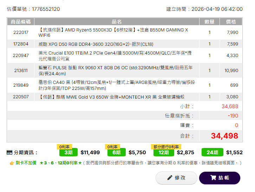The image size is (255, 192).
Task: Click the 藍寶石 PULSE RX 9060 XT product name
Action: tap(116, 71)
